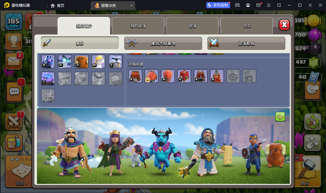Go to emulator 首页 home tab
The image size is (326, 193).
(57, 5)
